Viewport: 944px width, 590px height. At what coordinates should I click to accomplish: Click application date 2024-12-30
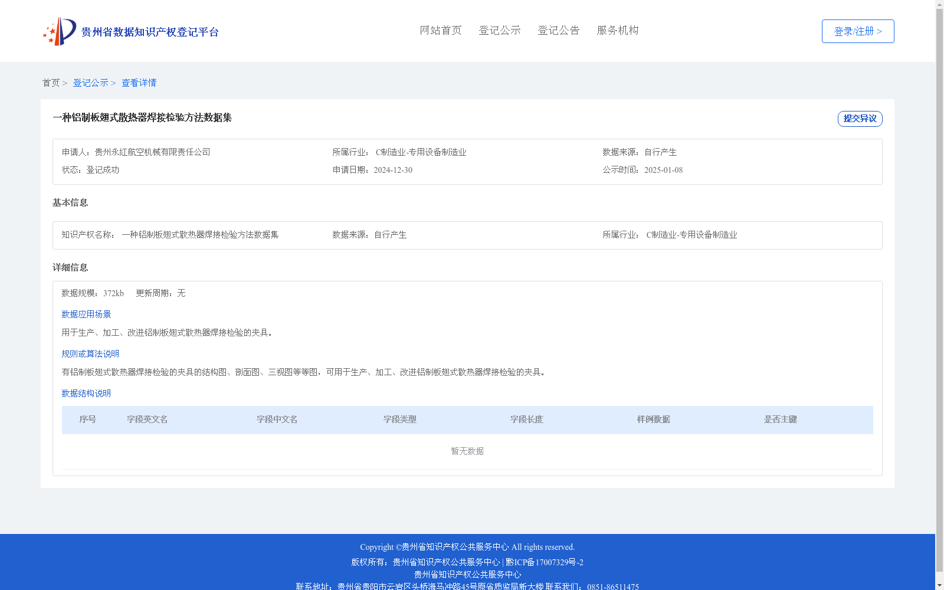[393, 170]
